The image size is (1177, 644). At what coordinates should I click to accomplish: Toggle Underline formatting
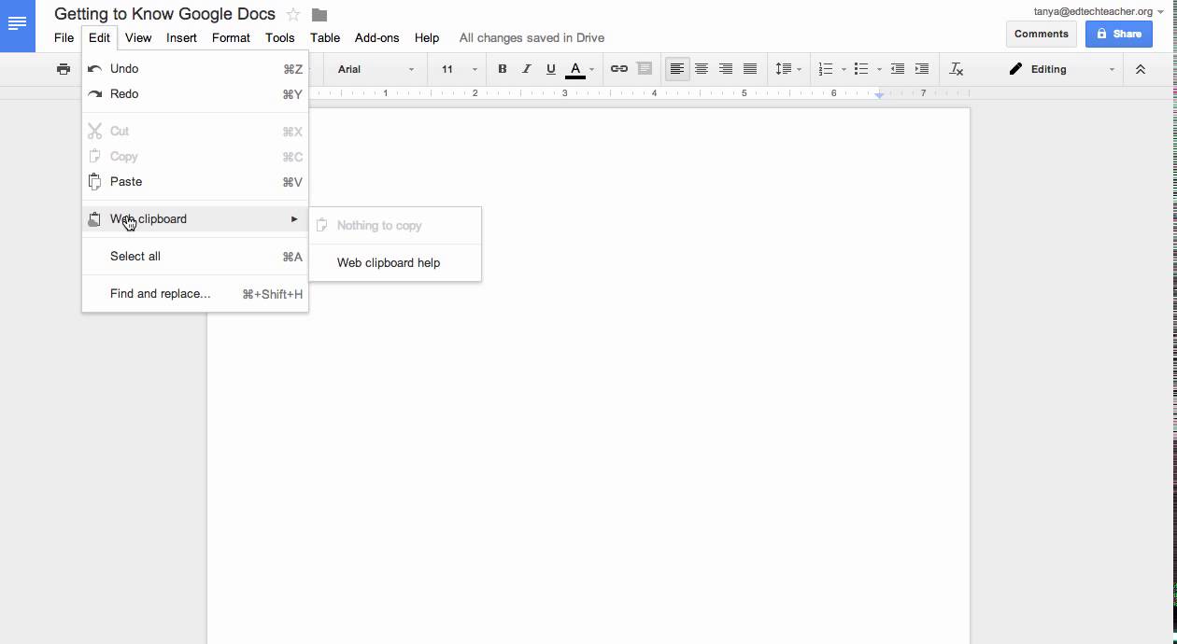point(551,69)
